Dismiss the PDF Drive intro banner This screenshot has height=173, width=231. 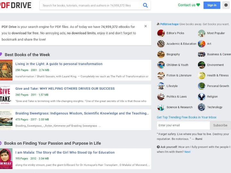point(146,26)
